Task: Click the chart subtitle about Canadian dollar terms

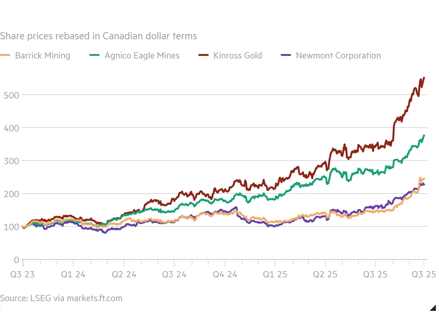Action: tap(98, 36)
